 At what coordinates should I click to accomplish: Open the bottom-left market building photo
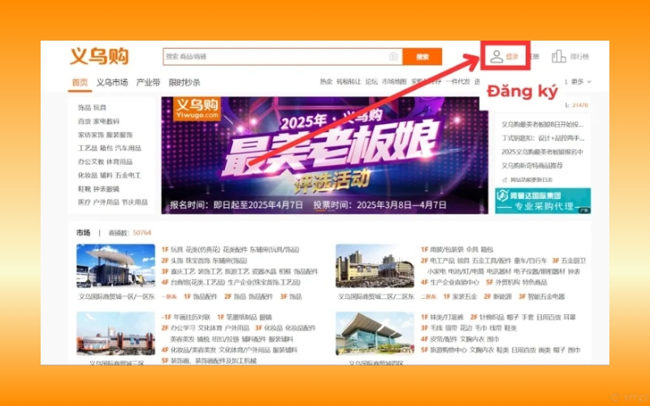tap(115, 334)
